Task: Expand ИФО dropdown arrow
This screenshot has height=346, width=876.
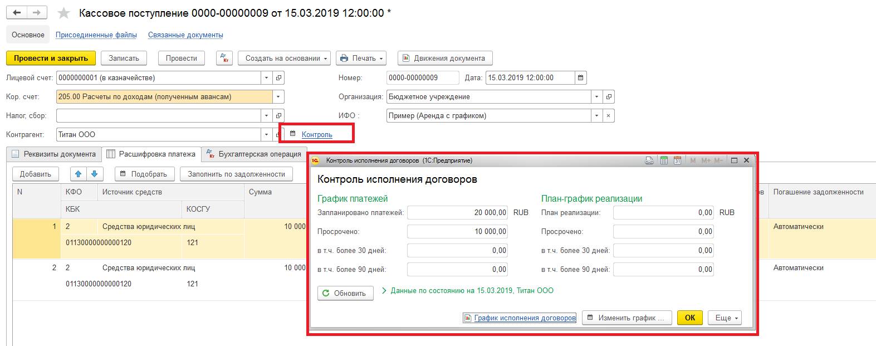Action: (597, 116)
